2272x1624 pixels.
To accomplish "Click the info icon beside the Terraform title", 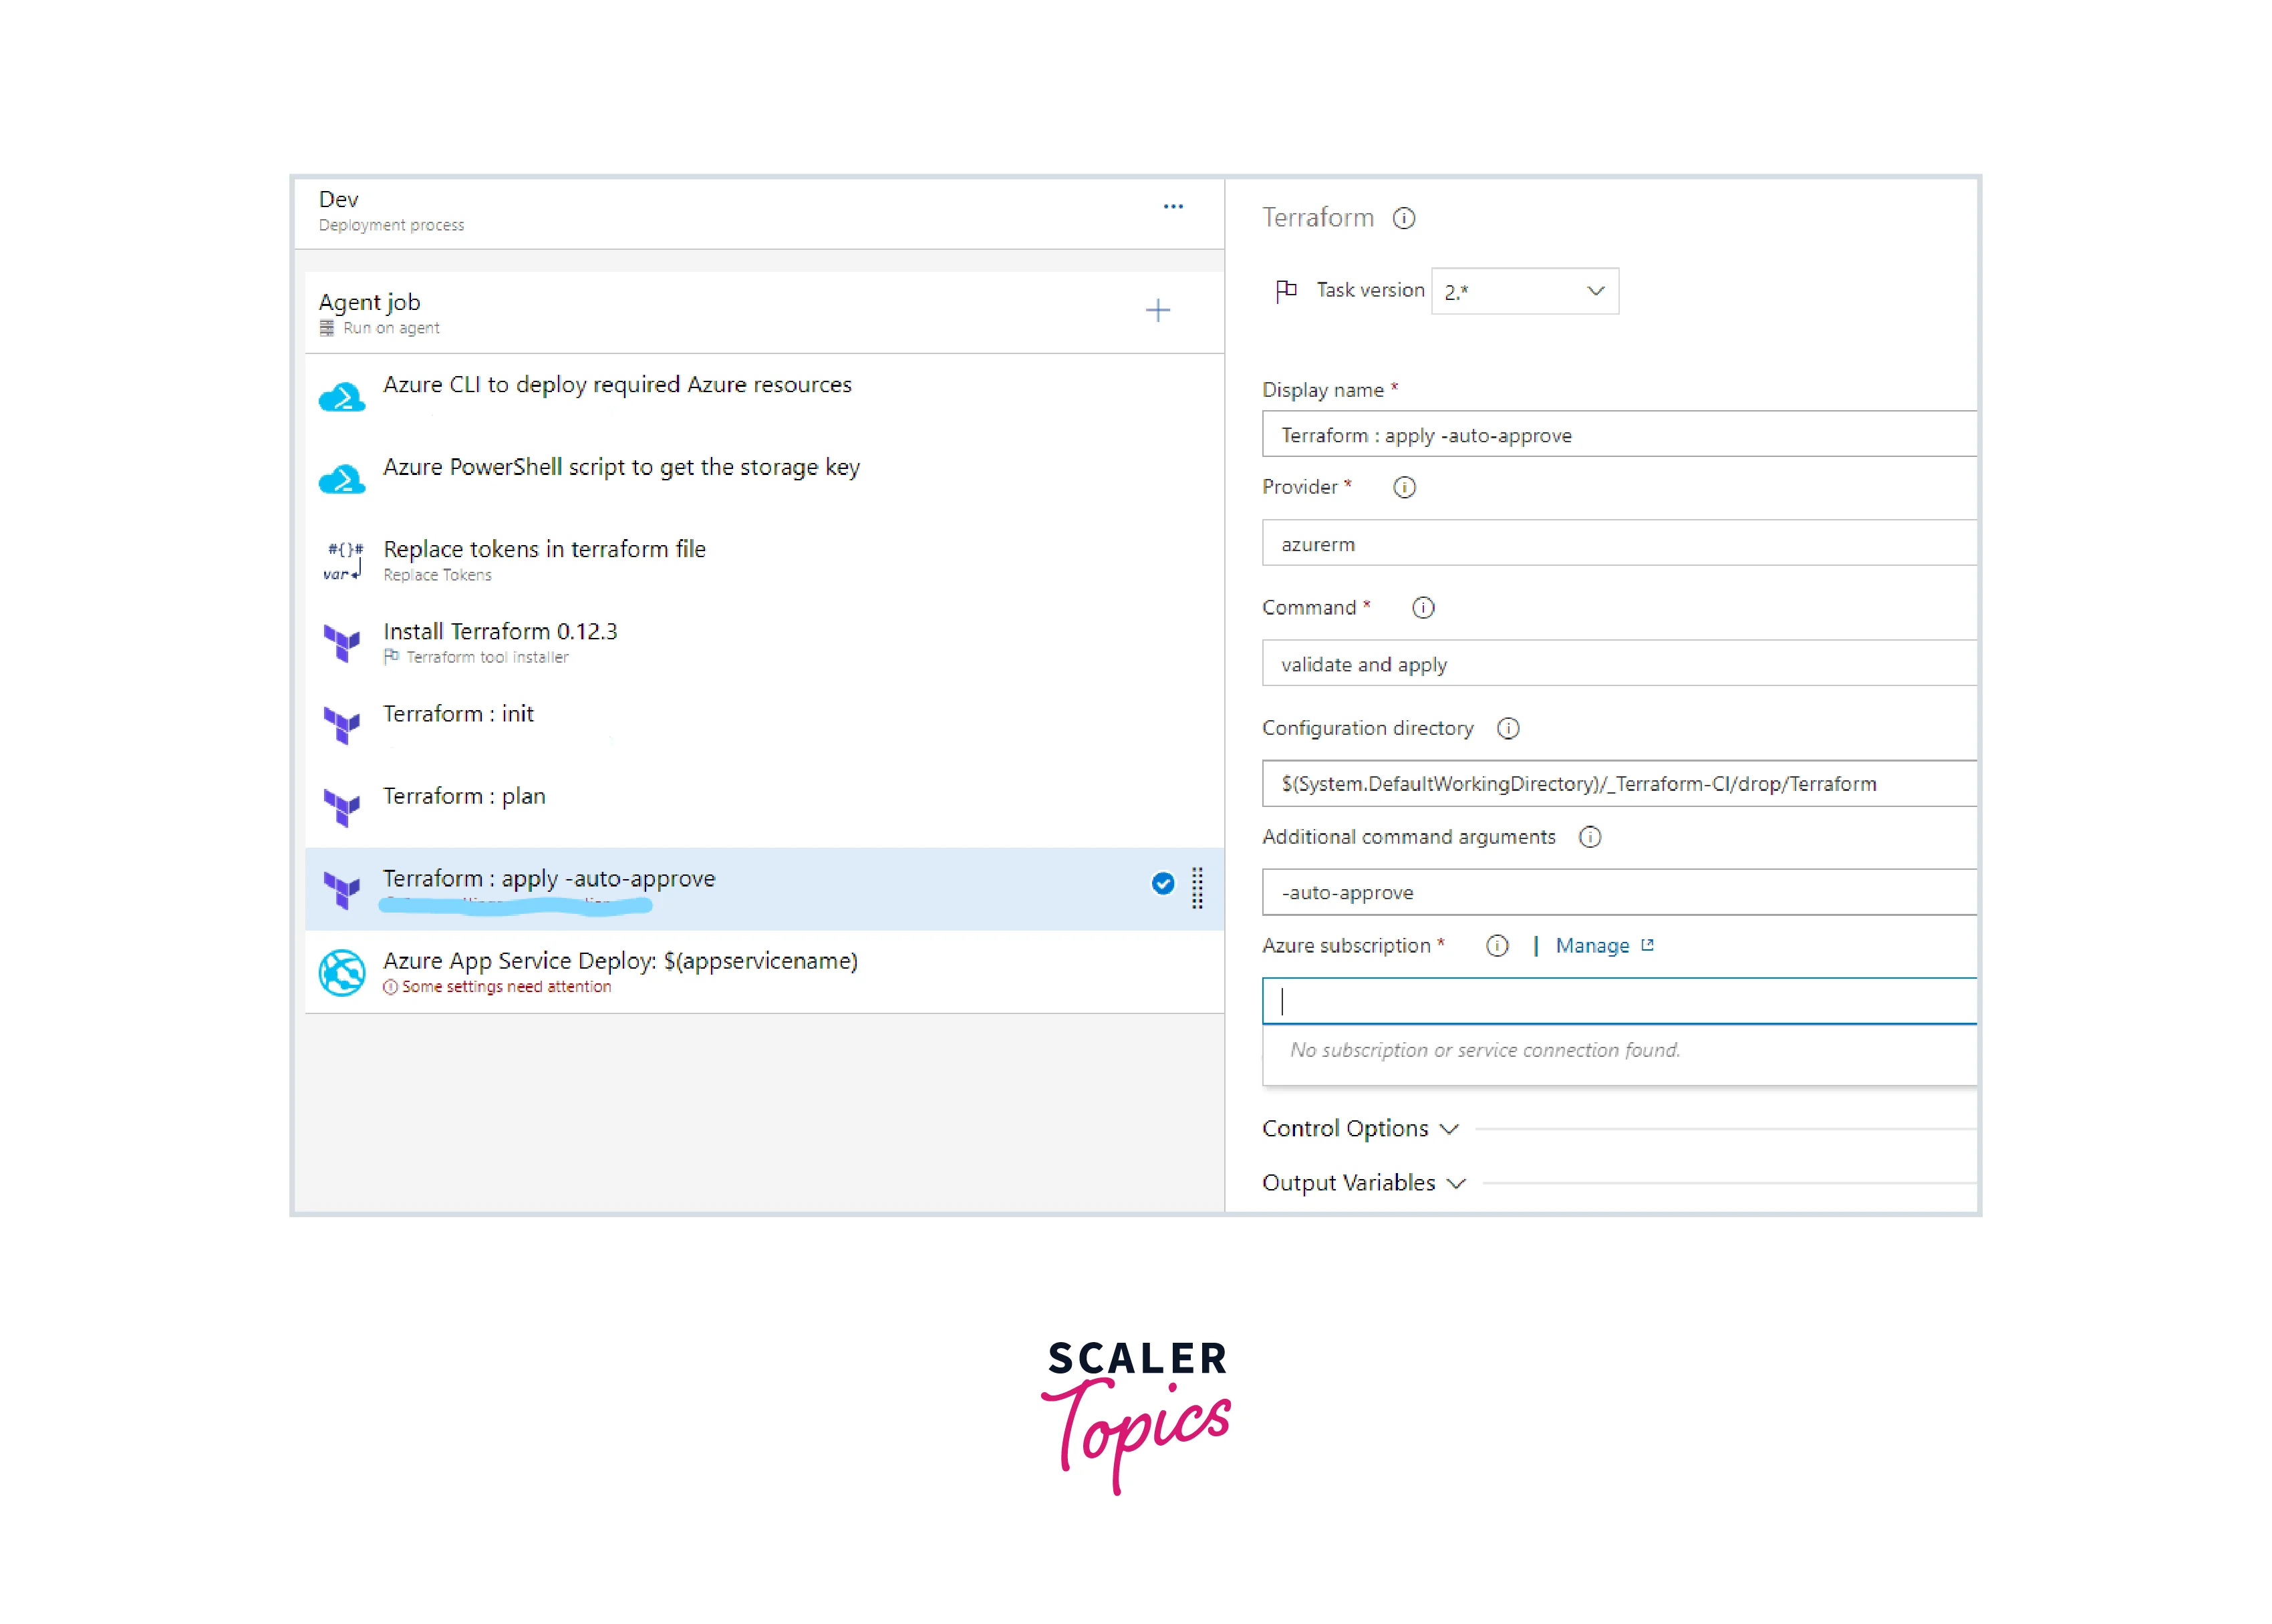I will coord(1404,218).
